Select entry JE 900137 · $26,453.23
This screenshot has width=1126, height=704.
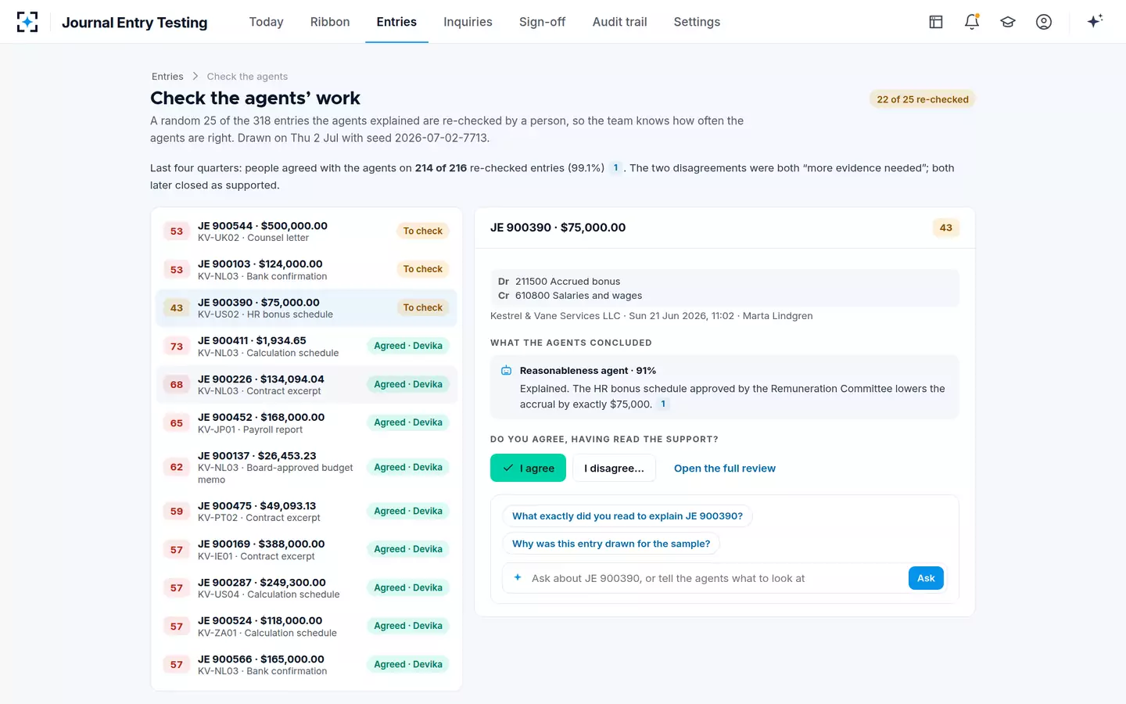306,468
